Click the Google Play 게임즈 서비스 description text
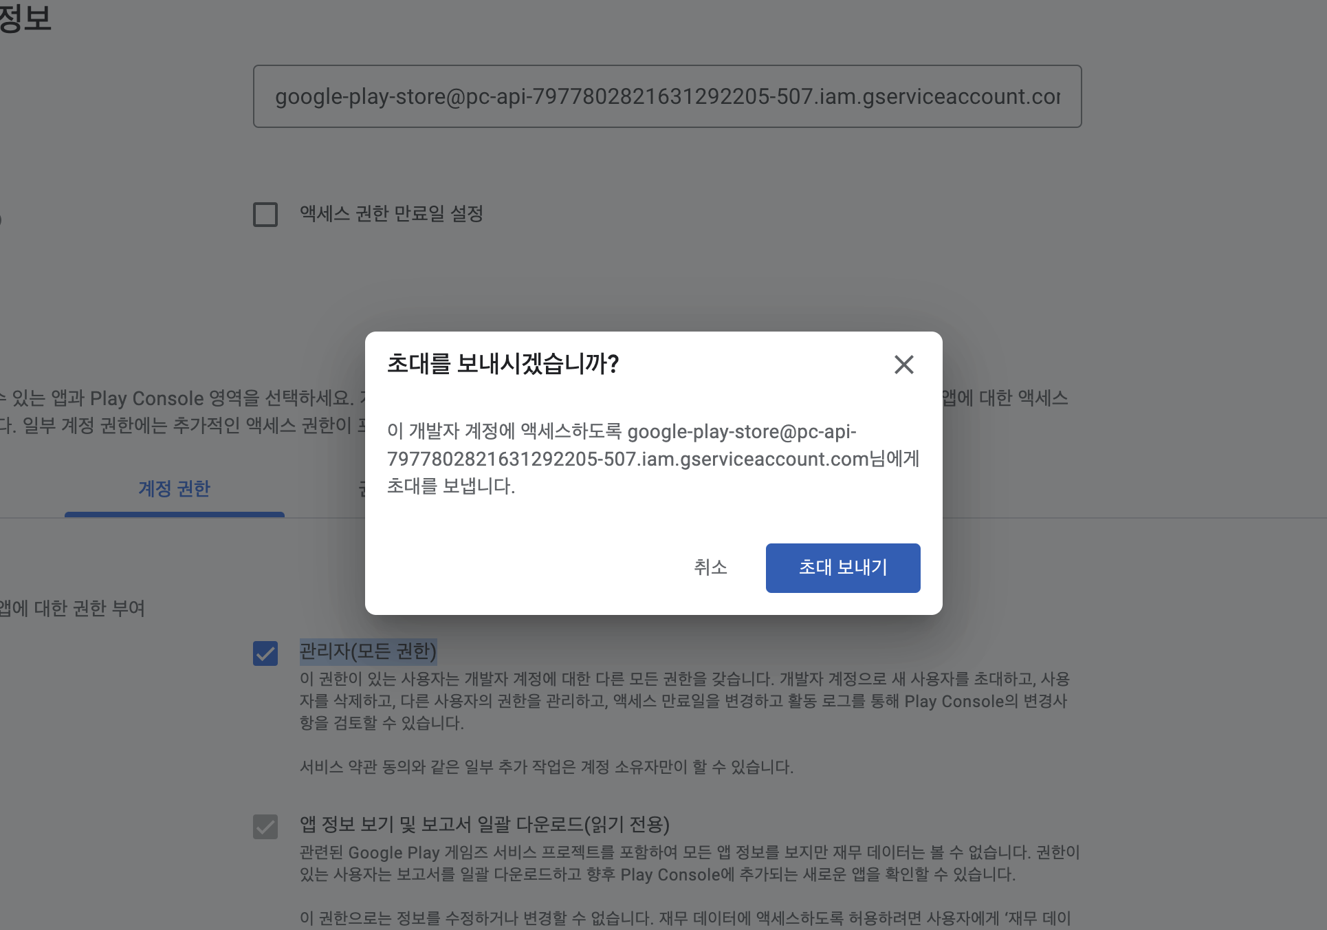 [690, 863]
